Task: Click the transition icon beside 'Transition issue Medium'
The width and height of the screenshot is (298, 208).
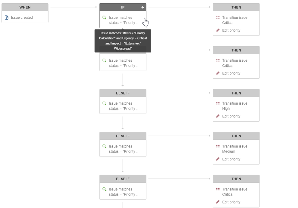Action: pyautogui.click(x=217, y=146)
